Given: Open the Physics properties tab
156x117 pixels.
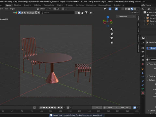Looking at the screenshot, I should click(x=143, y=81).
